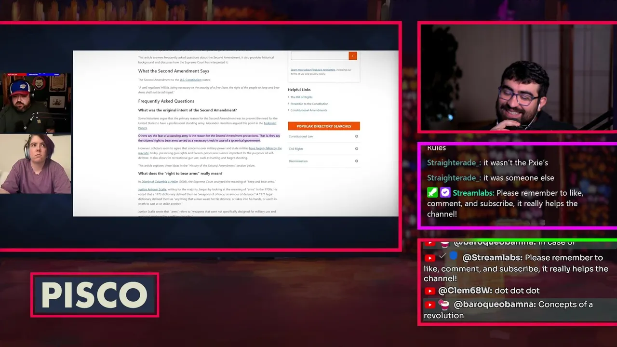Click 'What was the original intent' question heading
The image size is (617, 347).
[188, 110]
